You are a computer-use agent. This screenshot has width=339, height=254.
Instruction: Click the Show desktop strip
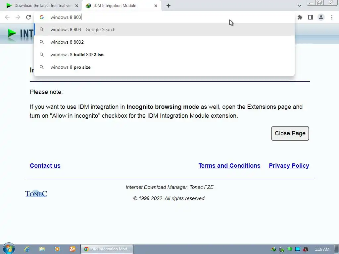click(x=337, y=249)
